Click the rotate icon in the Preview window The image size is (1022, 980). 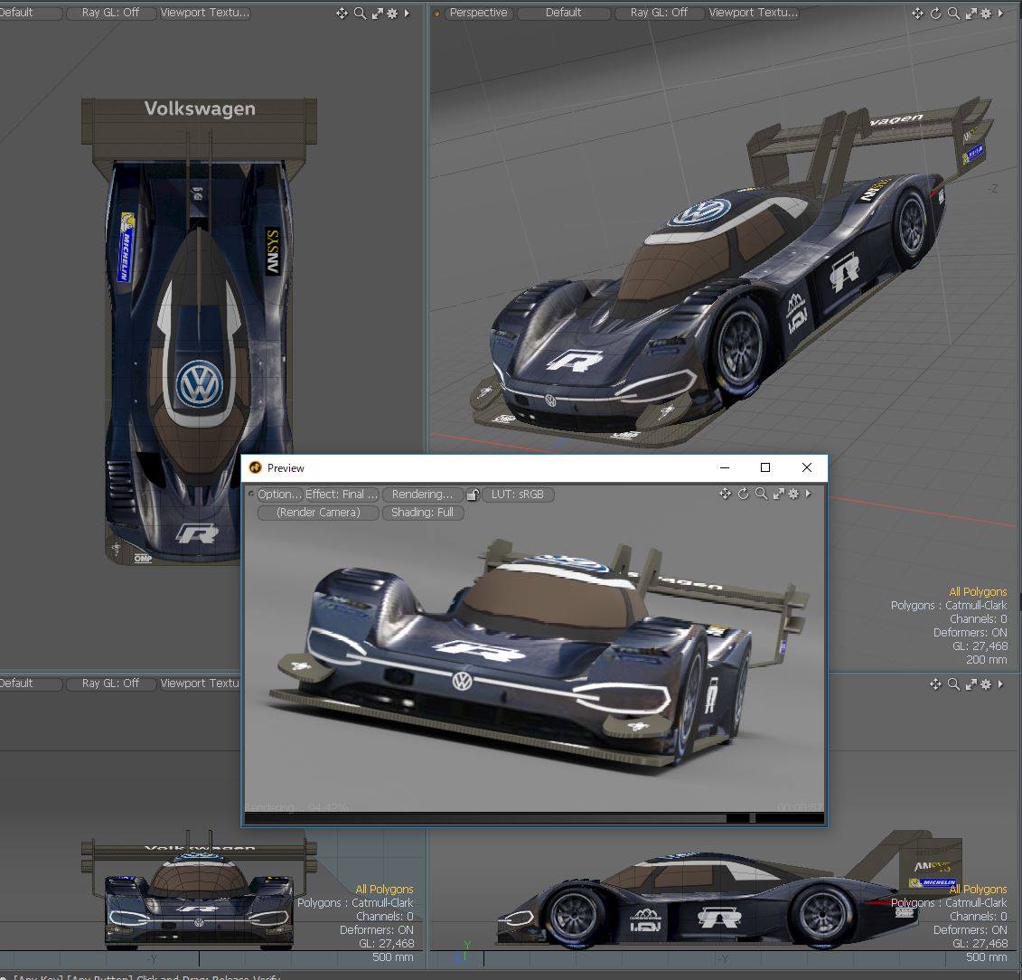coord(743,494)
